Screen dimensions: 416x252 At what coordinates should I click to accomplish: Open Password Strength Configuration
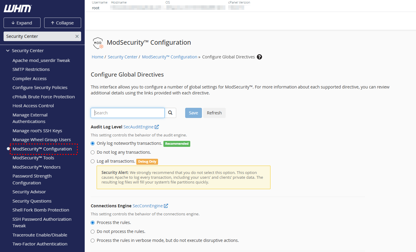tap(32, 179)
